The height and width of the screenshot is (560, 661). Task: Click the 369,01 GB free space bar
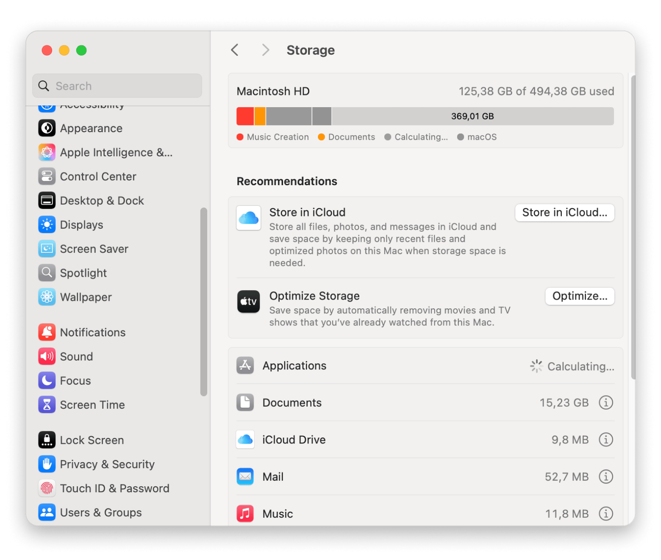coord(472,116)
